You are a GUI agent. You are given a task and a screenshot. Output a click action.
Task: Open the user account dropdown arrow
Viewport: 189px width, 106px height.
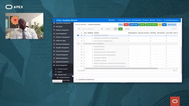[179, 20]
